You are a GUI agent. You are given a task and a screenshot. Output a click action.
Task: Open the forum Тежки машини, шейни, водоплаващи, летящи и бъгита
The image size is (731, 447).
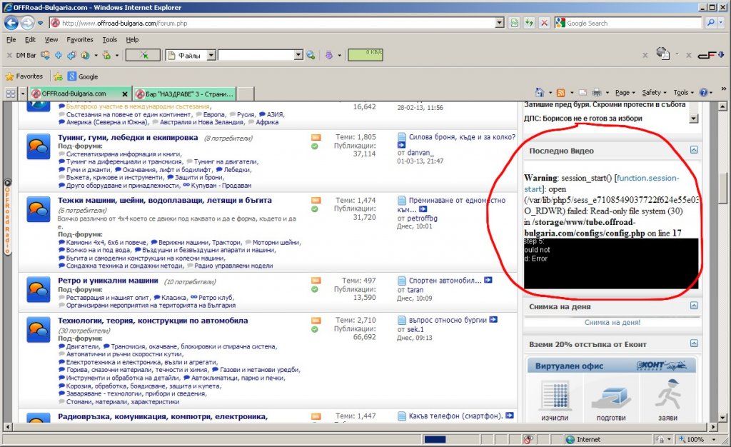(165, 200)
